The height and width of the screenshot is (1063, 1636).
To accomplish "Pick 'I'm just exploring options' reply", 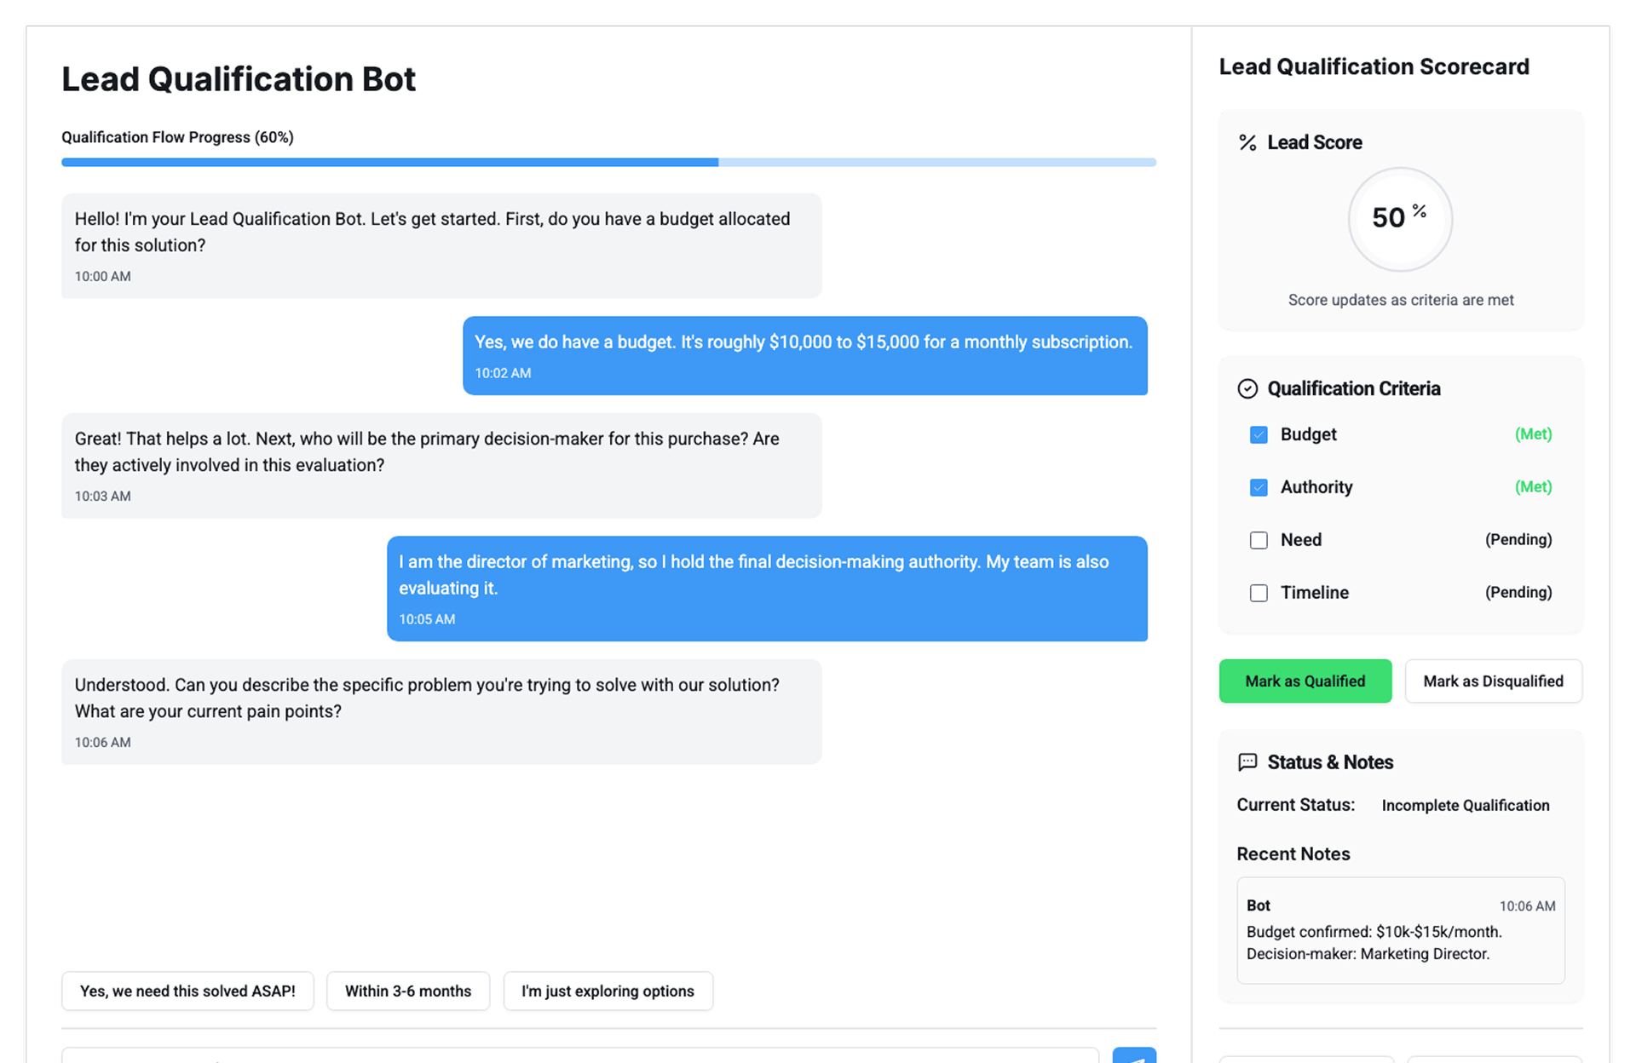I will pos(608,991).
